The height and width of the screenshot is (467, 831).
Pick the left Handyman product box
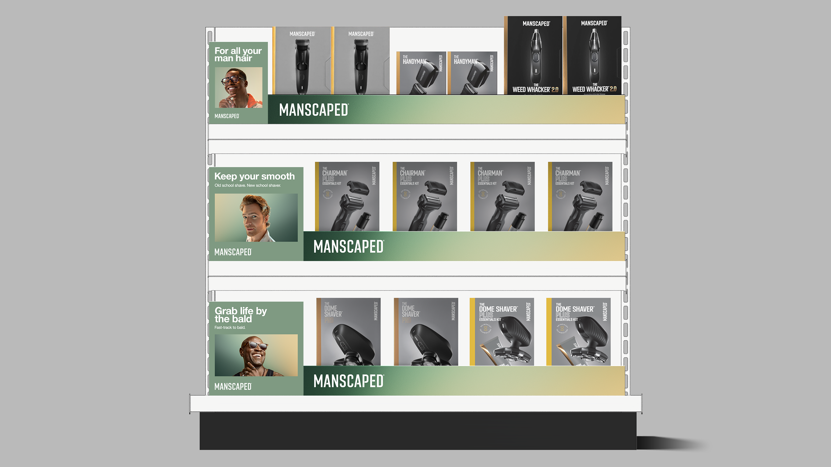coord(421,73)
